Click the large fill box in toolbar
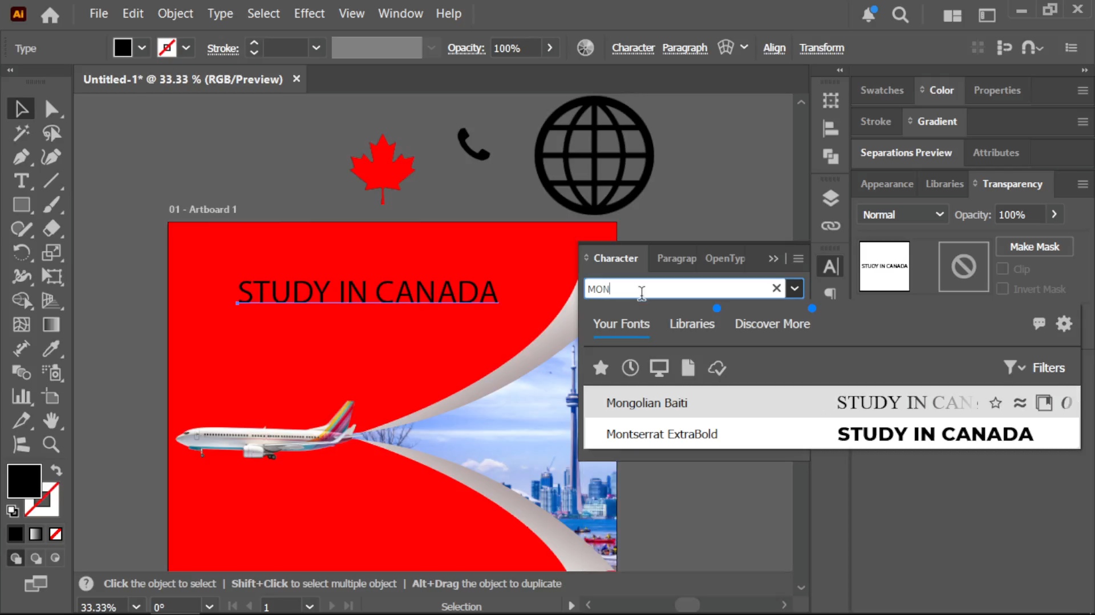This screenshot has width=1095, height=615. pos(24,481)
